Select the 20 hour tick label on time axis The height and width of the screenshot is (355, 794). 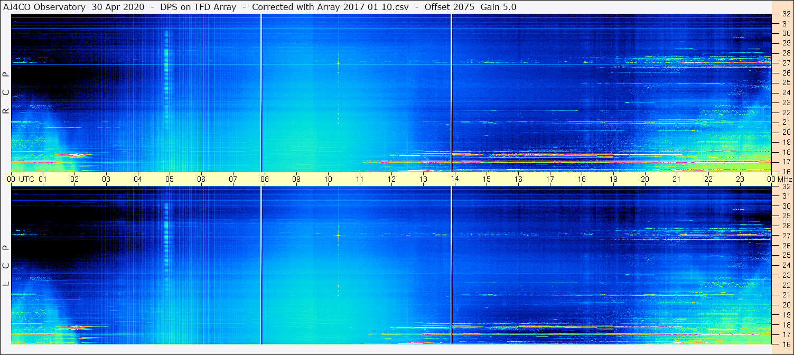point(645,180)
